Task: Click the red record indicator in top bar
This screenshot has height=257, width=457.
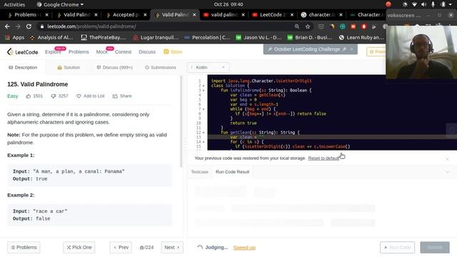Action: pos(388,4)
